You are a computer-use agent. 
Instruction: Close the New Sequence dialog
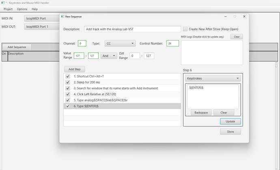244,17
